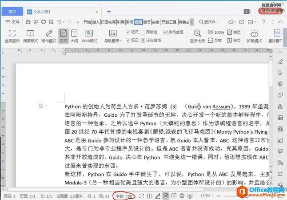Select the 文字文稿1 document tab

click(x=62, y=12)
